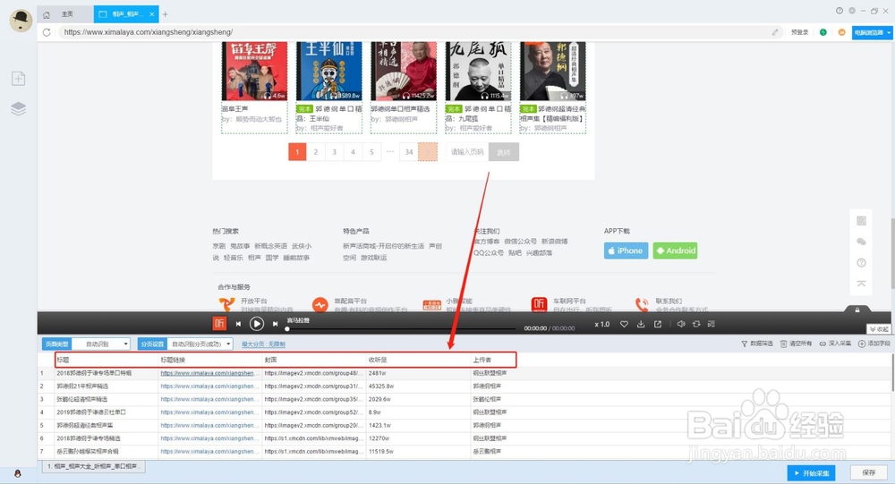Click the data table vertical scrollbar
The width and height of the screenshot is (895, 484).
[x=892, y=372]
